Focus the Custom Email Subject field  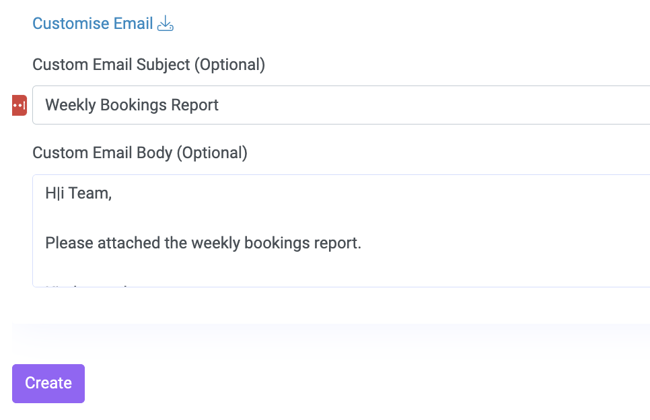point(341,105)
